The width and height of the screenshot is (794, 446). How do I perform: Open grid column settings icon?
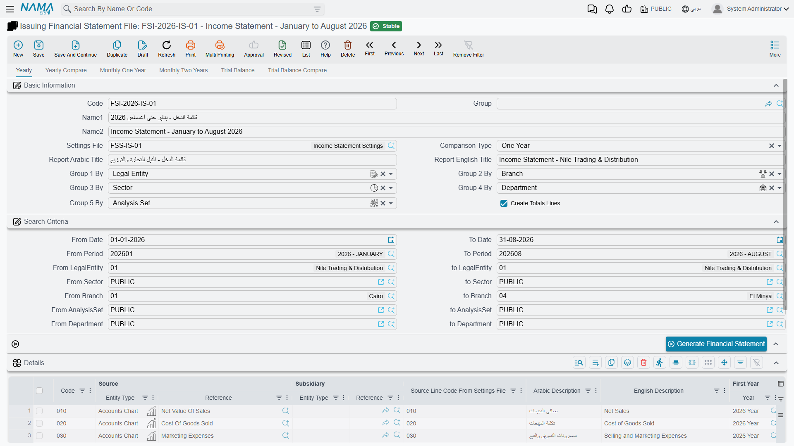(x=780, y=384)
